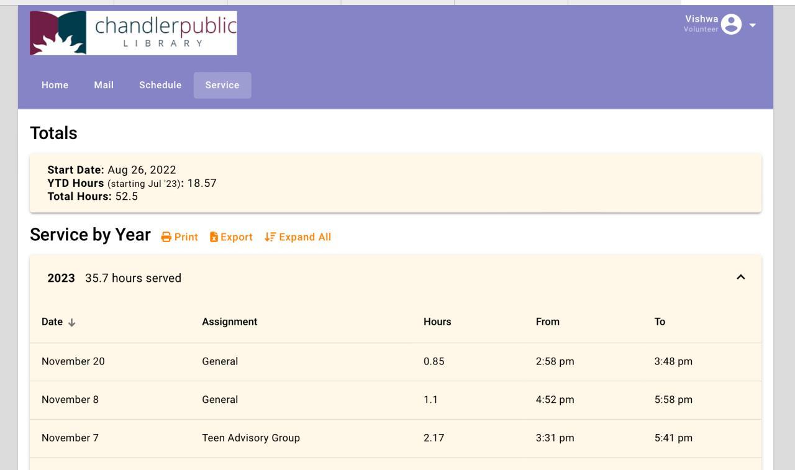
Task: Click the 2.17 hours value
Action: (x=434, y=438)
